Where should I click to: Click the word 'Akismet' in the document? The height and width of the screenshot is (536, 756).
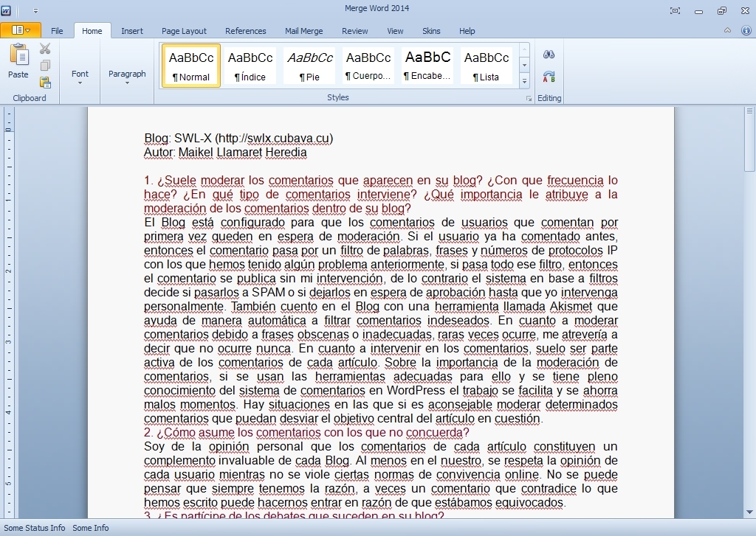(571, 306)
